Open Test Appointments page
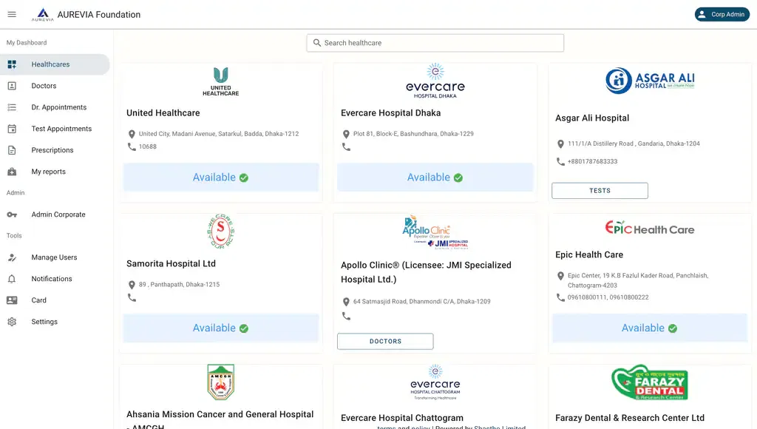Image resolution: width=757 pixels, height=429 pixels. click(x=55, y=129)
